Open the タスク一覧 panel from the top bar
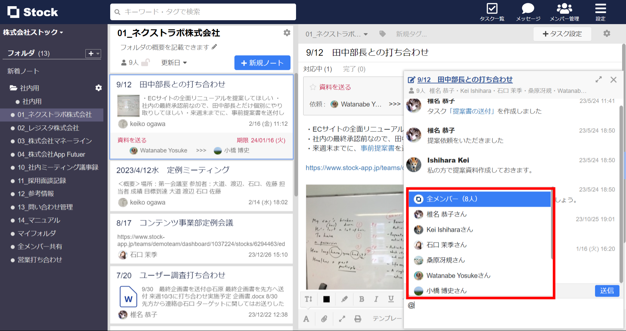This screenshot has height=331, width=626. pyautogui.click(x=492, y=11)
